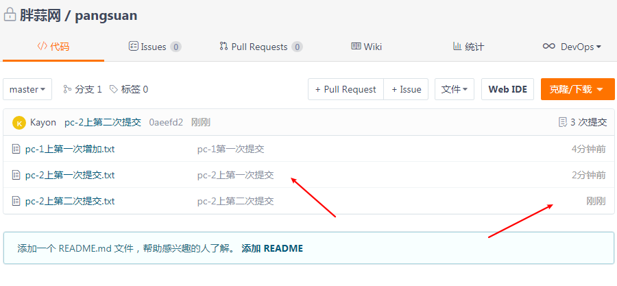Click file icon for pc-2上第二次提交.txt
Viewport: 617px width, 286px height.
(x=16, y=201)
